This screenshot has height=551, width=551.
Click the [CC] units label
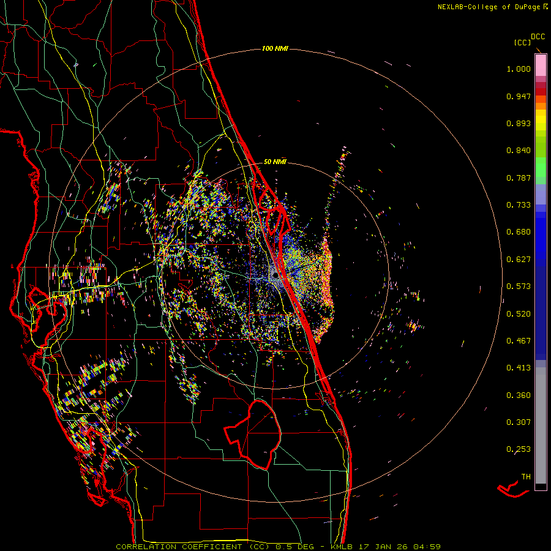point(522,42)
